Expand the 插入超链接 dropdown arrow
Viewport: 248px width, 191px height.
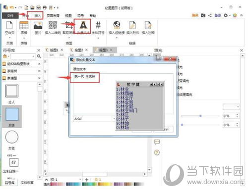[117, 38]
